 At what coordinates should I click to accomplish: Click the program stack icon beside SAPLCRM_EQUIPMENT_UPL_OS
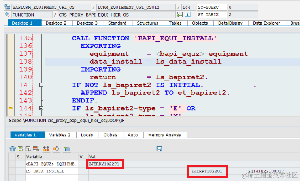[7, 7]
